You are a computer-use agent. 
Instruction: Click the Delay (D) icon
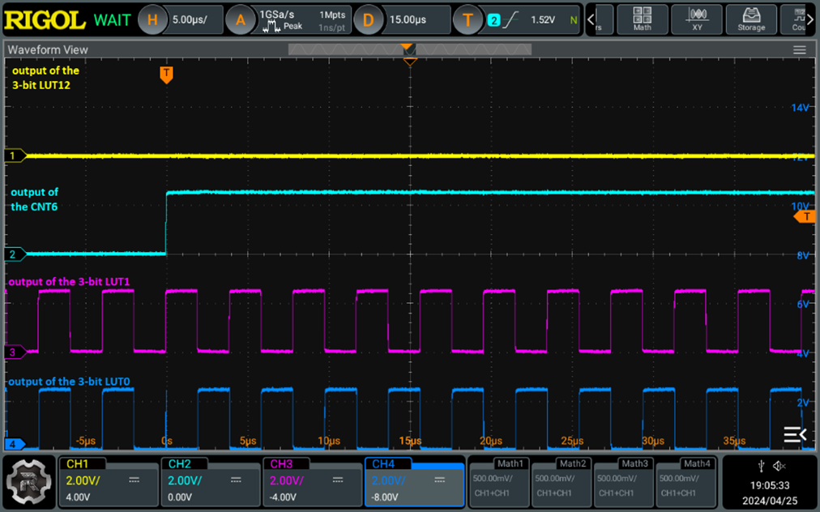tap(369, 20)
